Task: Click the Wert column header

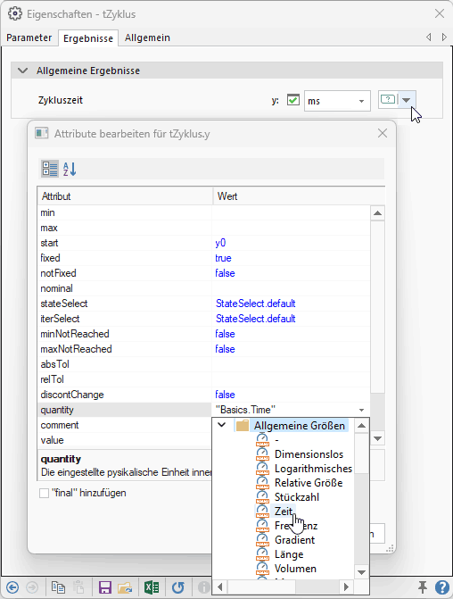Action: (x=299, y=196)
